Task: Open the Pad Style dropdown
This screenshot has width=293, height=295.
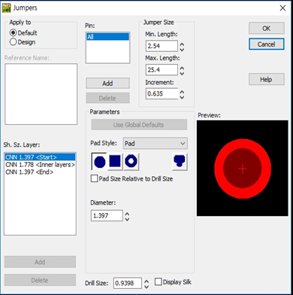Action: [156, 144]
